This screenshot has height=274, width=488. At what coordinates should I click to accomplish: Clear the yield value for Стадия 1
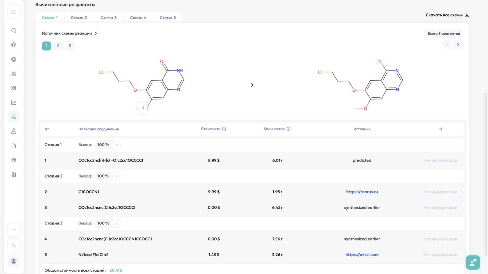coord(116,145)
